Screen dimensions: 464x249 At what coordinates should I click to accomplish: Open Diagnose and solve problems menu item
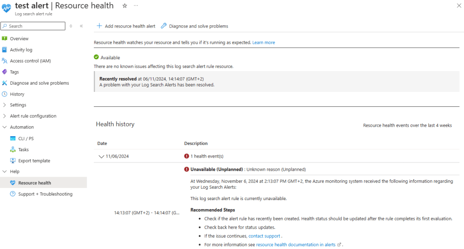point(39,83)
